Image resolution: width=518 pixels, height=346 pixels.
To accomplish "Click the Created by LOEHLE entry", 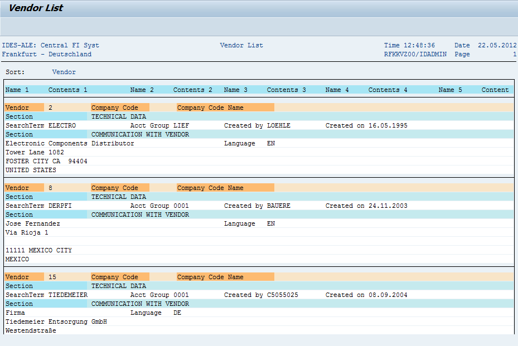I will click(256, 125).
